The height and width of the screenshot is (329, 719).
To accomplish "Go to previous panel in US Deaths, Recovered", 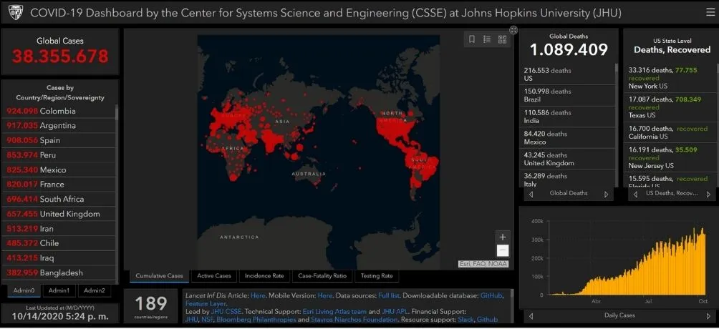I will [635, 195].
